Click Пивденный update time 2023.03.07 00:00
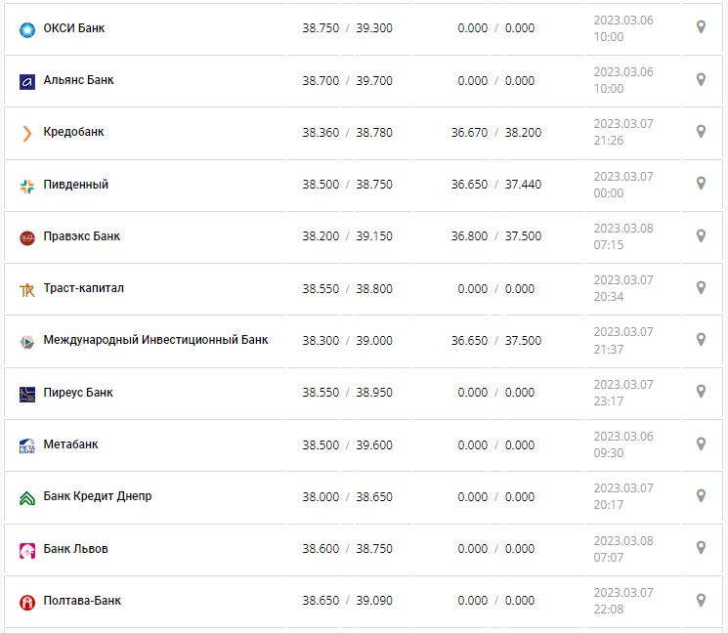 click(622, 185)
